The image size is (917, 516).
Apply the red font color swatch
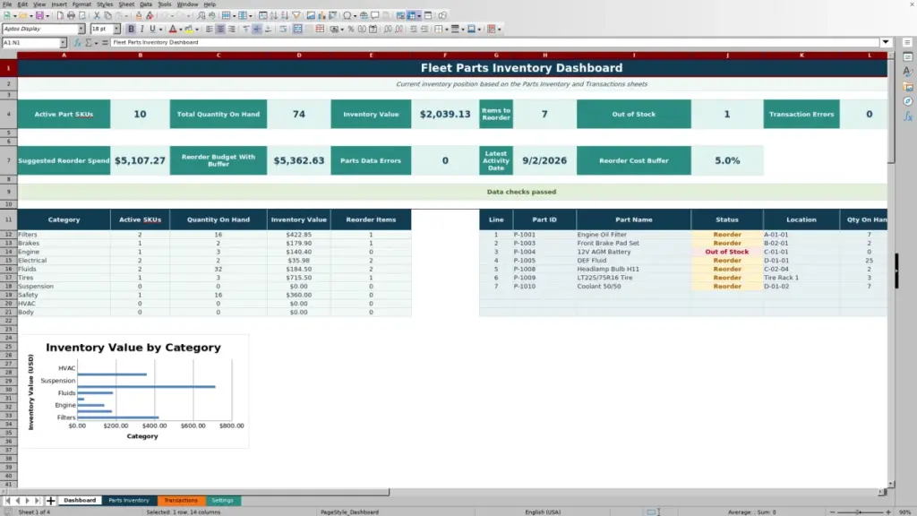(x=173, y=29)
